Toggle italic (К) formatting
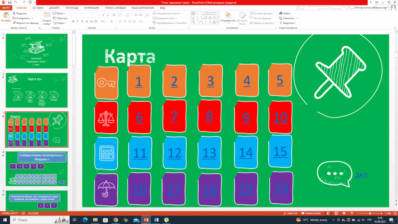This screenshot has height=224, width=398. tap(77, 22)
